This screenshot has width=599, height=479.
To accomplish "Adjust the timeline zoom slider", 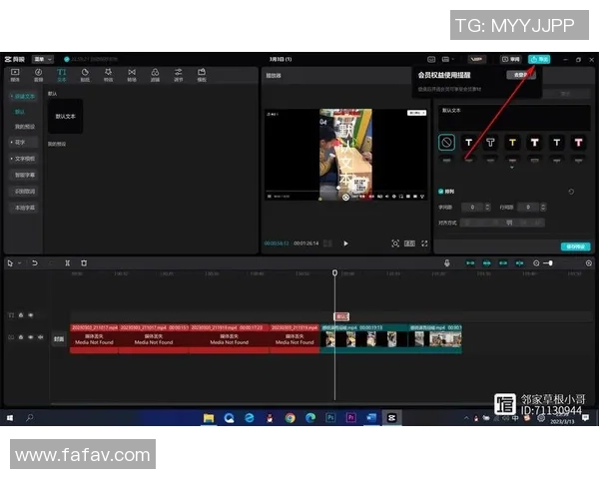I will point(549,263).
